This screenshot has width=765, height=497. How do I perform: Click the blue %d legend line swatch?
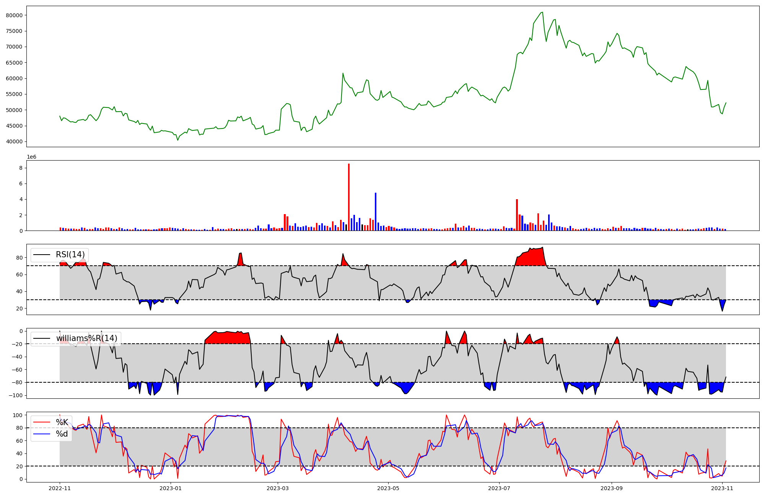tap(42, 434)
